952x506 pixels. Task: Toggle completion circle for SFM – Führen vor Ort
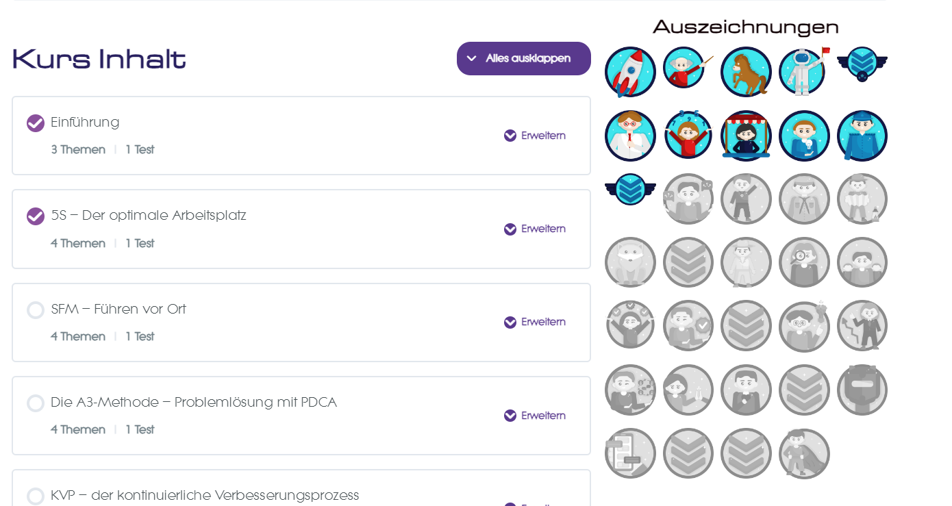coord(36,310)
